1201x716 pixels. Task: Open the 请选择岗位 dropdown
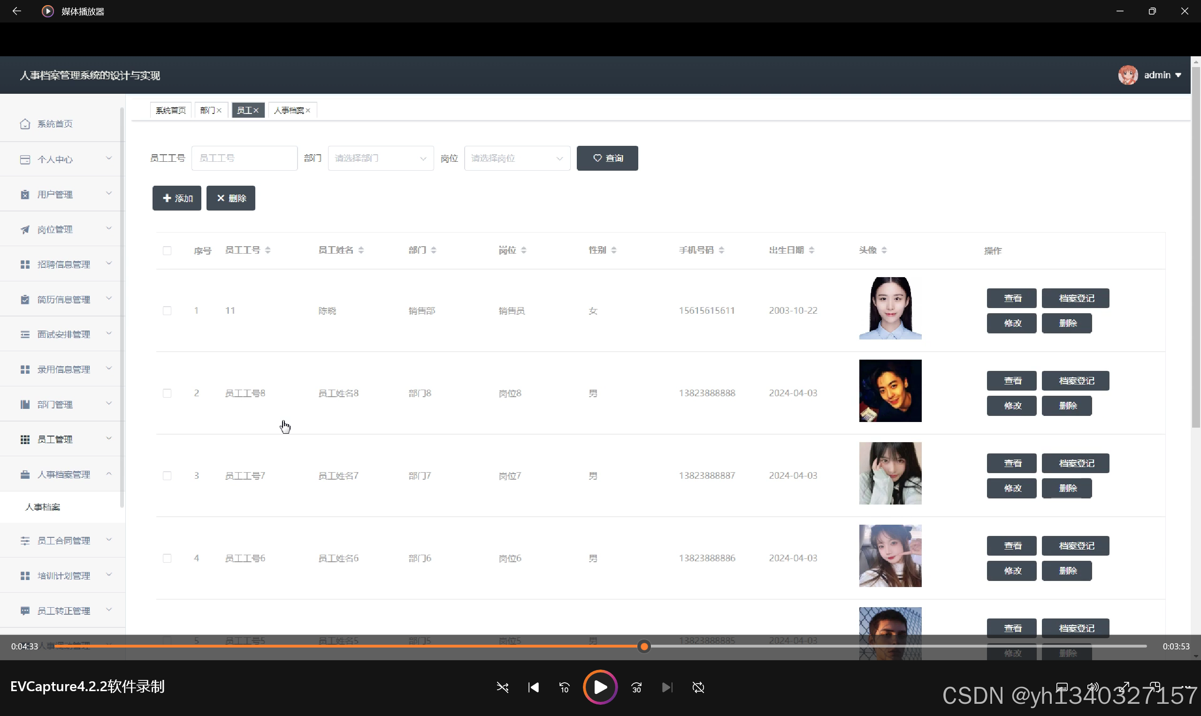click(517, 158)
